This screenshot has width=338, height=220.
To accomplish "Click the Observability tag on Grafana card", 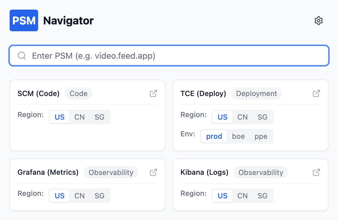I will 111,173.
